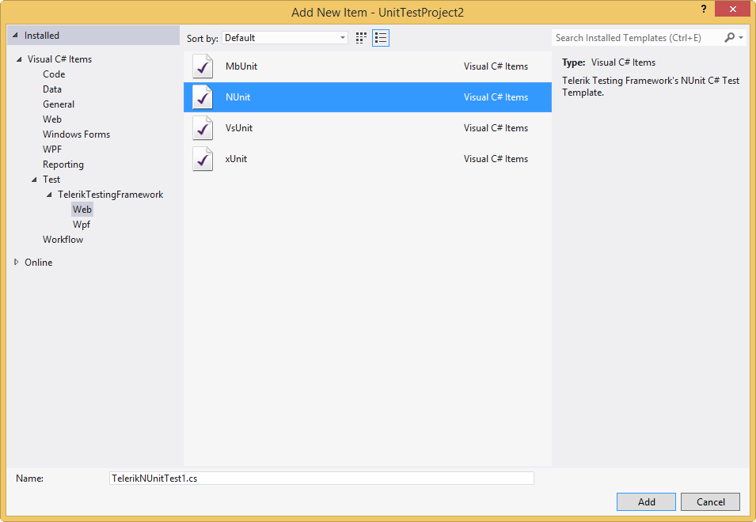
Task: Click Visual C# Items type in xUnit row
Action: click(x=496, y=159)
